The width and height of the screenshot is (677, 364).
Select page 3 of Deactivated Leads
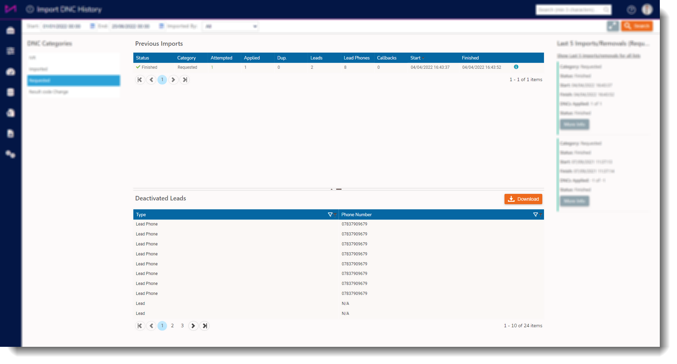click(182, 326)
